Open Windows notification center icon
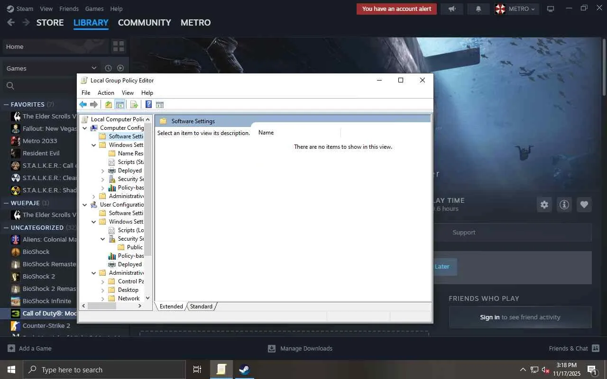Image resolution: width=607 pixels, height=379 pixels. point(592,370)
